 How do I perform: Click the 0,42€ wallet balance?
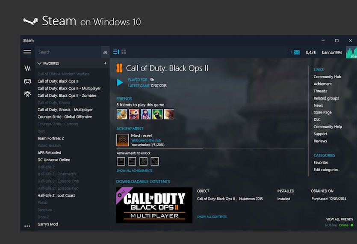click(x=310, y=53)
